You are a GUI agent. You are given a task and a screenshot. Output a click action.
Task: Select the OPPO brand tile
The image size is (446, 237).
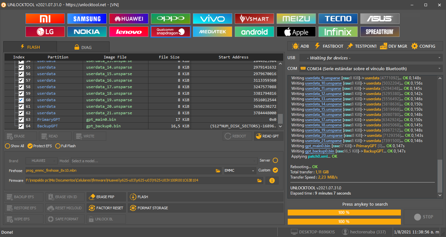tap(171, 19)
